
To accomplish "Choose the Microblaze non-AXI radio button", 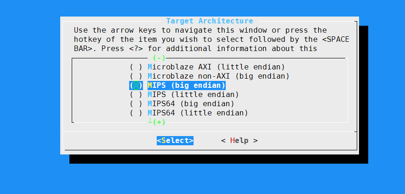I will [x=136, y=76].
